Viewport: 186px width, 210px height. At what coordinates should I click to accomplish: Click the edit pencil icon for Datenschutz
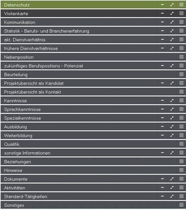(x=172, y=5)
